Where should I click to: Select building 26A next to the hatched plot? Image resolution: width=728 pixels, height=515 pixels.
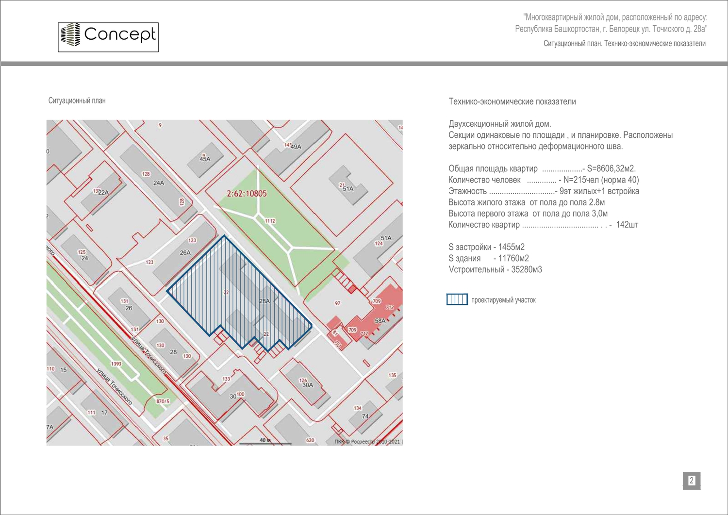(185, 252)
